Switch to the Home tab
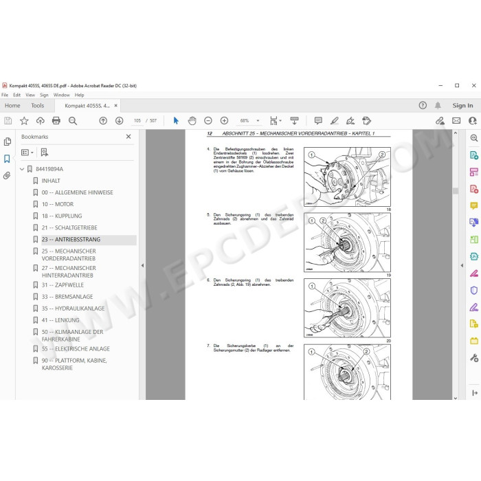The height and width of the screenshot is (481, 481). pyautogui.click(x=12, y=106)
